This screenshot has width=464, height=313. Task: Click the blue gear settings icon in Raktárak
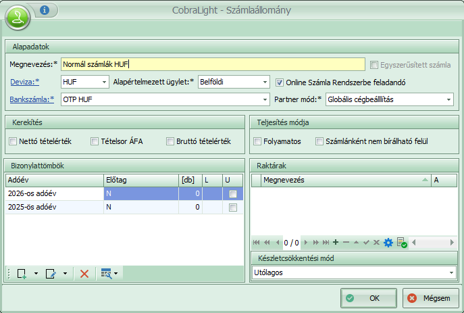388,242
